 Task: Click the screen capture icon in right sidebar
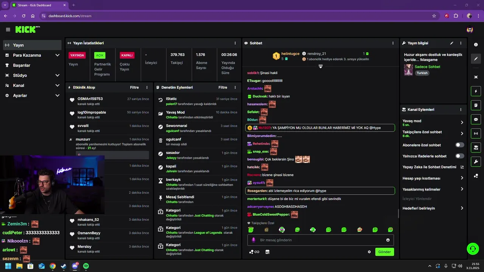[476, 77]
